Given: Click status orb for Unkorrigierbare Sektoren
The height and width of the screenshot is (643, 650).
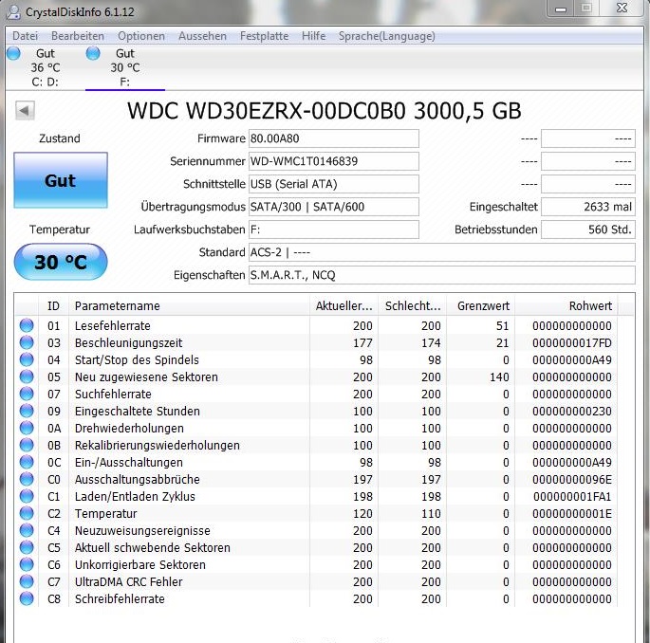Looking at the screenshot, I should [x=27, y=564].
